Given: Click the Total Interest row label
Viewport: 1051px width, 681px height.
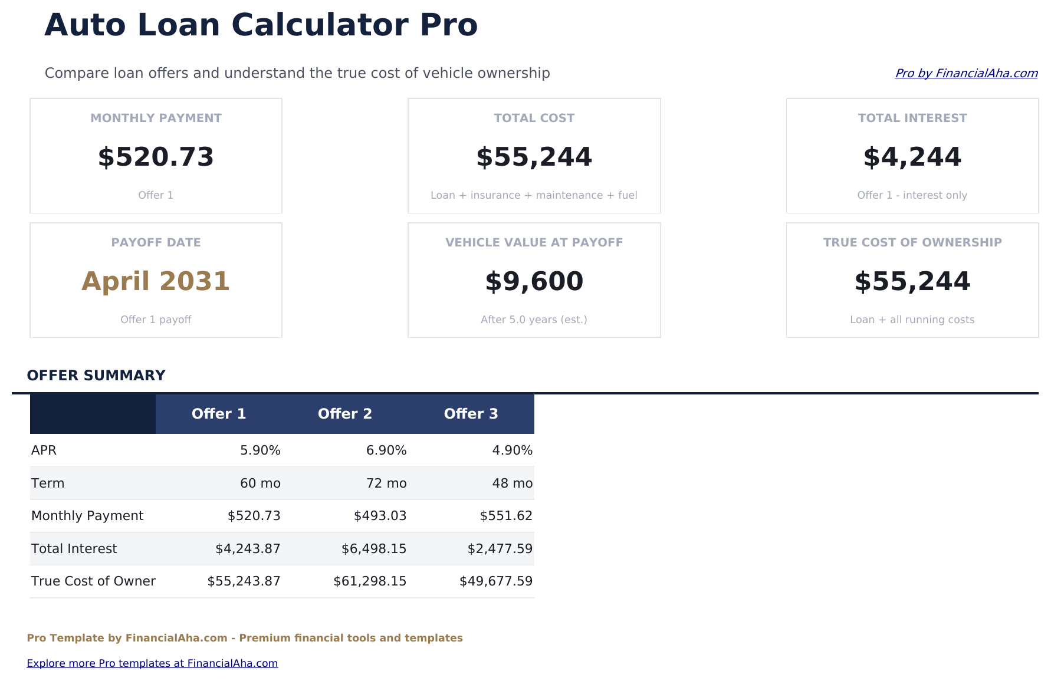Looking at the screenshot, I should (x=74, y=548).
